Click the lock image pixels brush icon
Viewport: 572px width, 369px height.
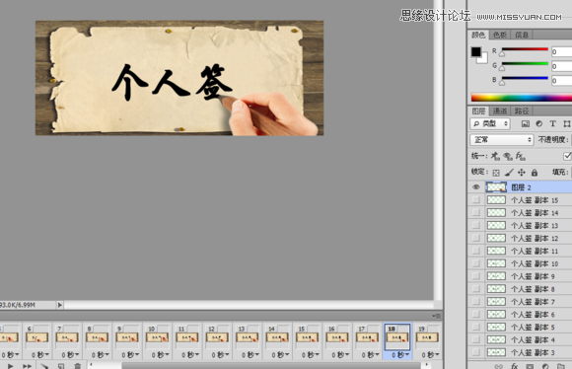[509, 173]
